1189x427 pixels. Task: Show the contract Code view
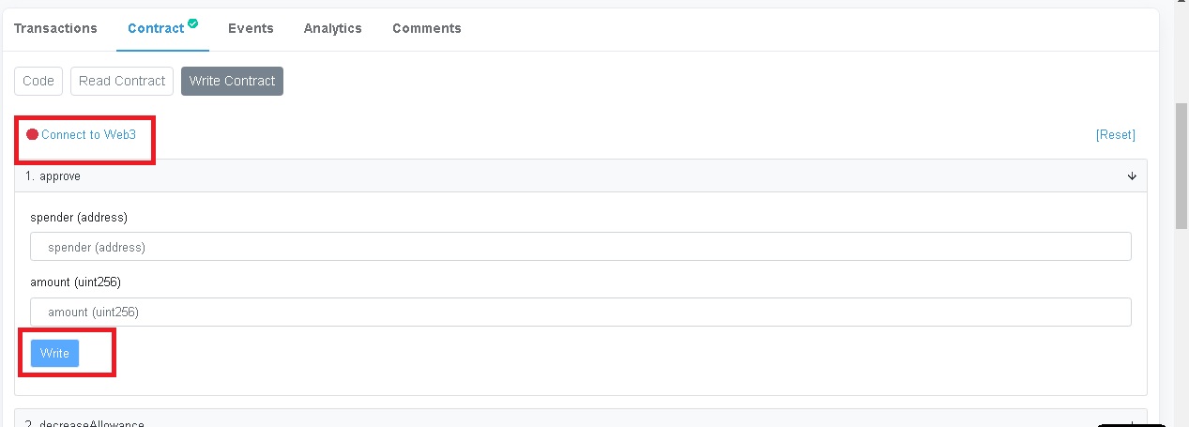point(38,81)
